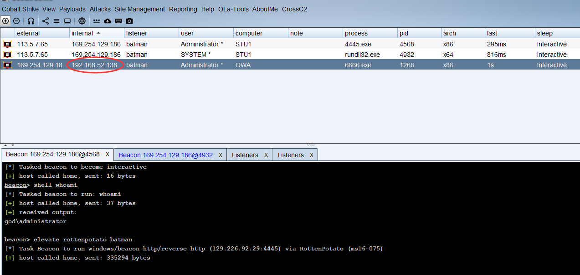Sort by the process column header
The width and height of the screenshot is (580, 275).
pyautogui.click(x=370, y=33)
